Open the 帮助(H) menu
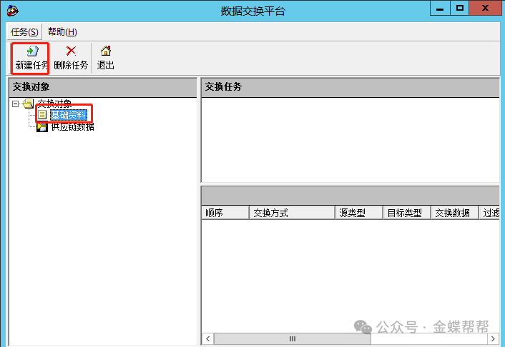 [x=62, y=31]
